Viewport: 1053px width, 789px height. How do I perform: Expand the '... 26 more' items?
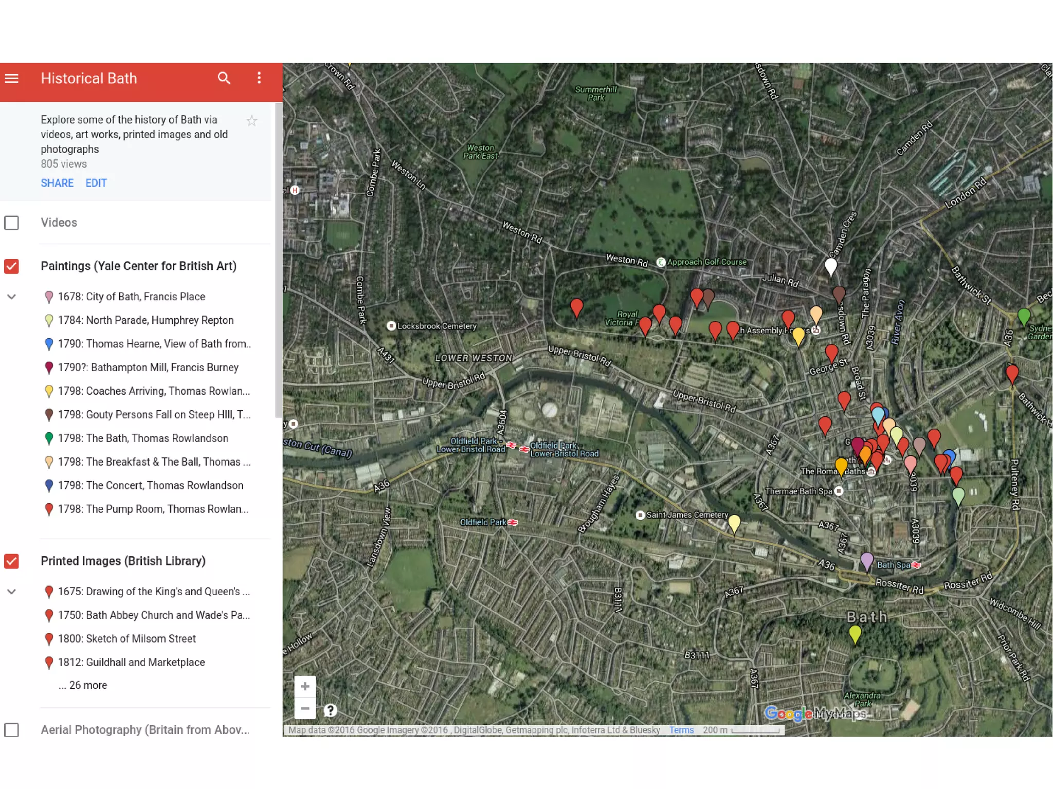click(x=83, y=685)
